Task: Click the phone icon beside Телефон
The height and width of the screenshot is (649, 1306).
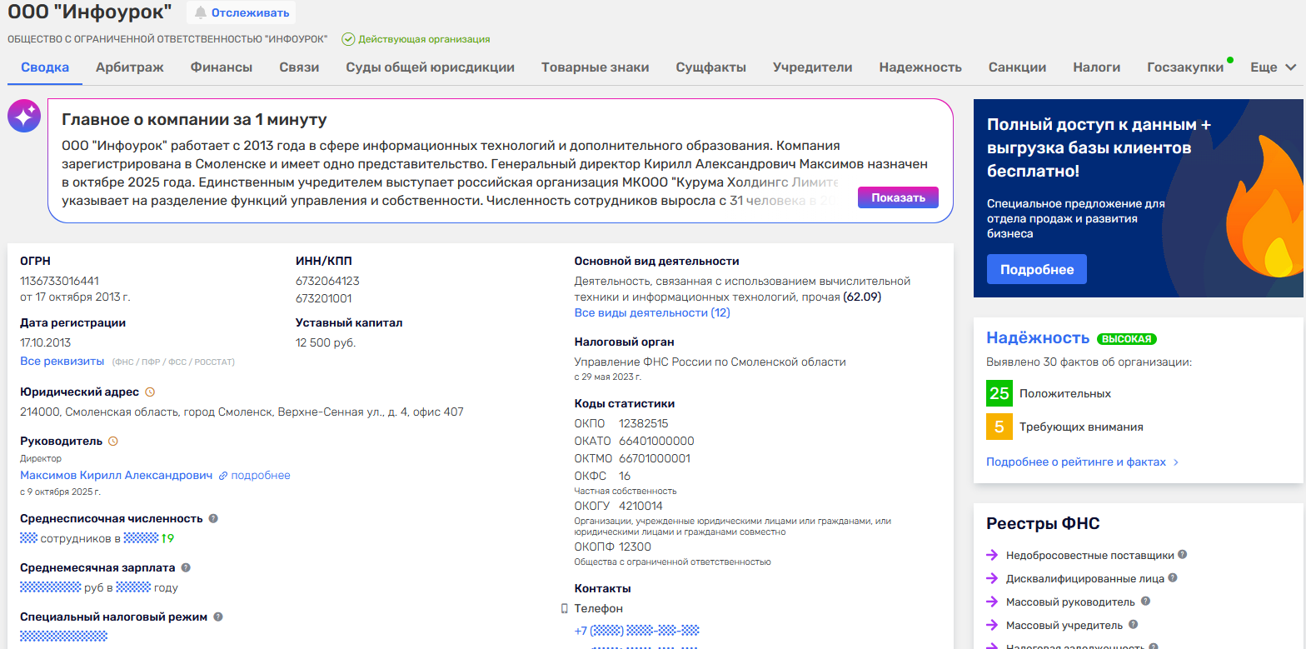Action: point(565,609)
